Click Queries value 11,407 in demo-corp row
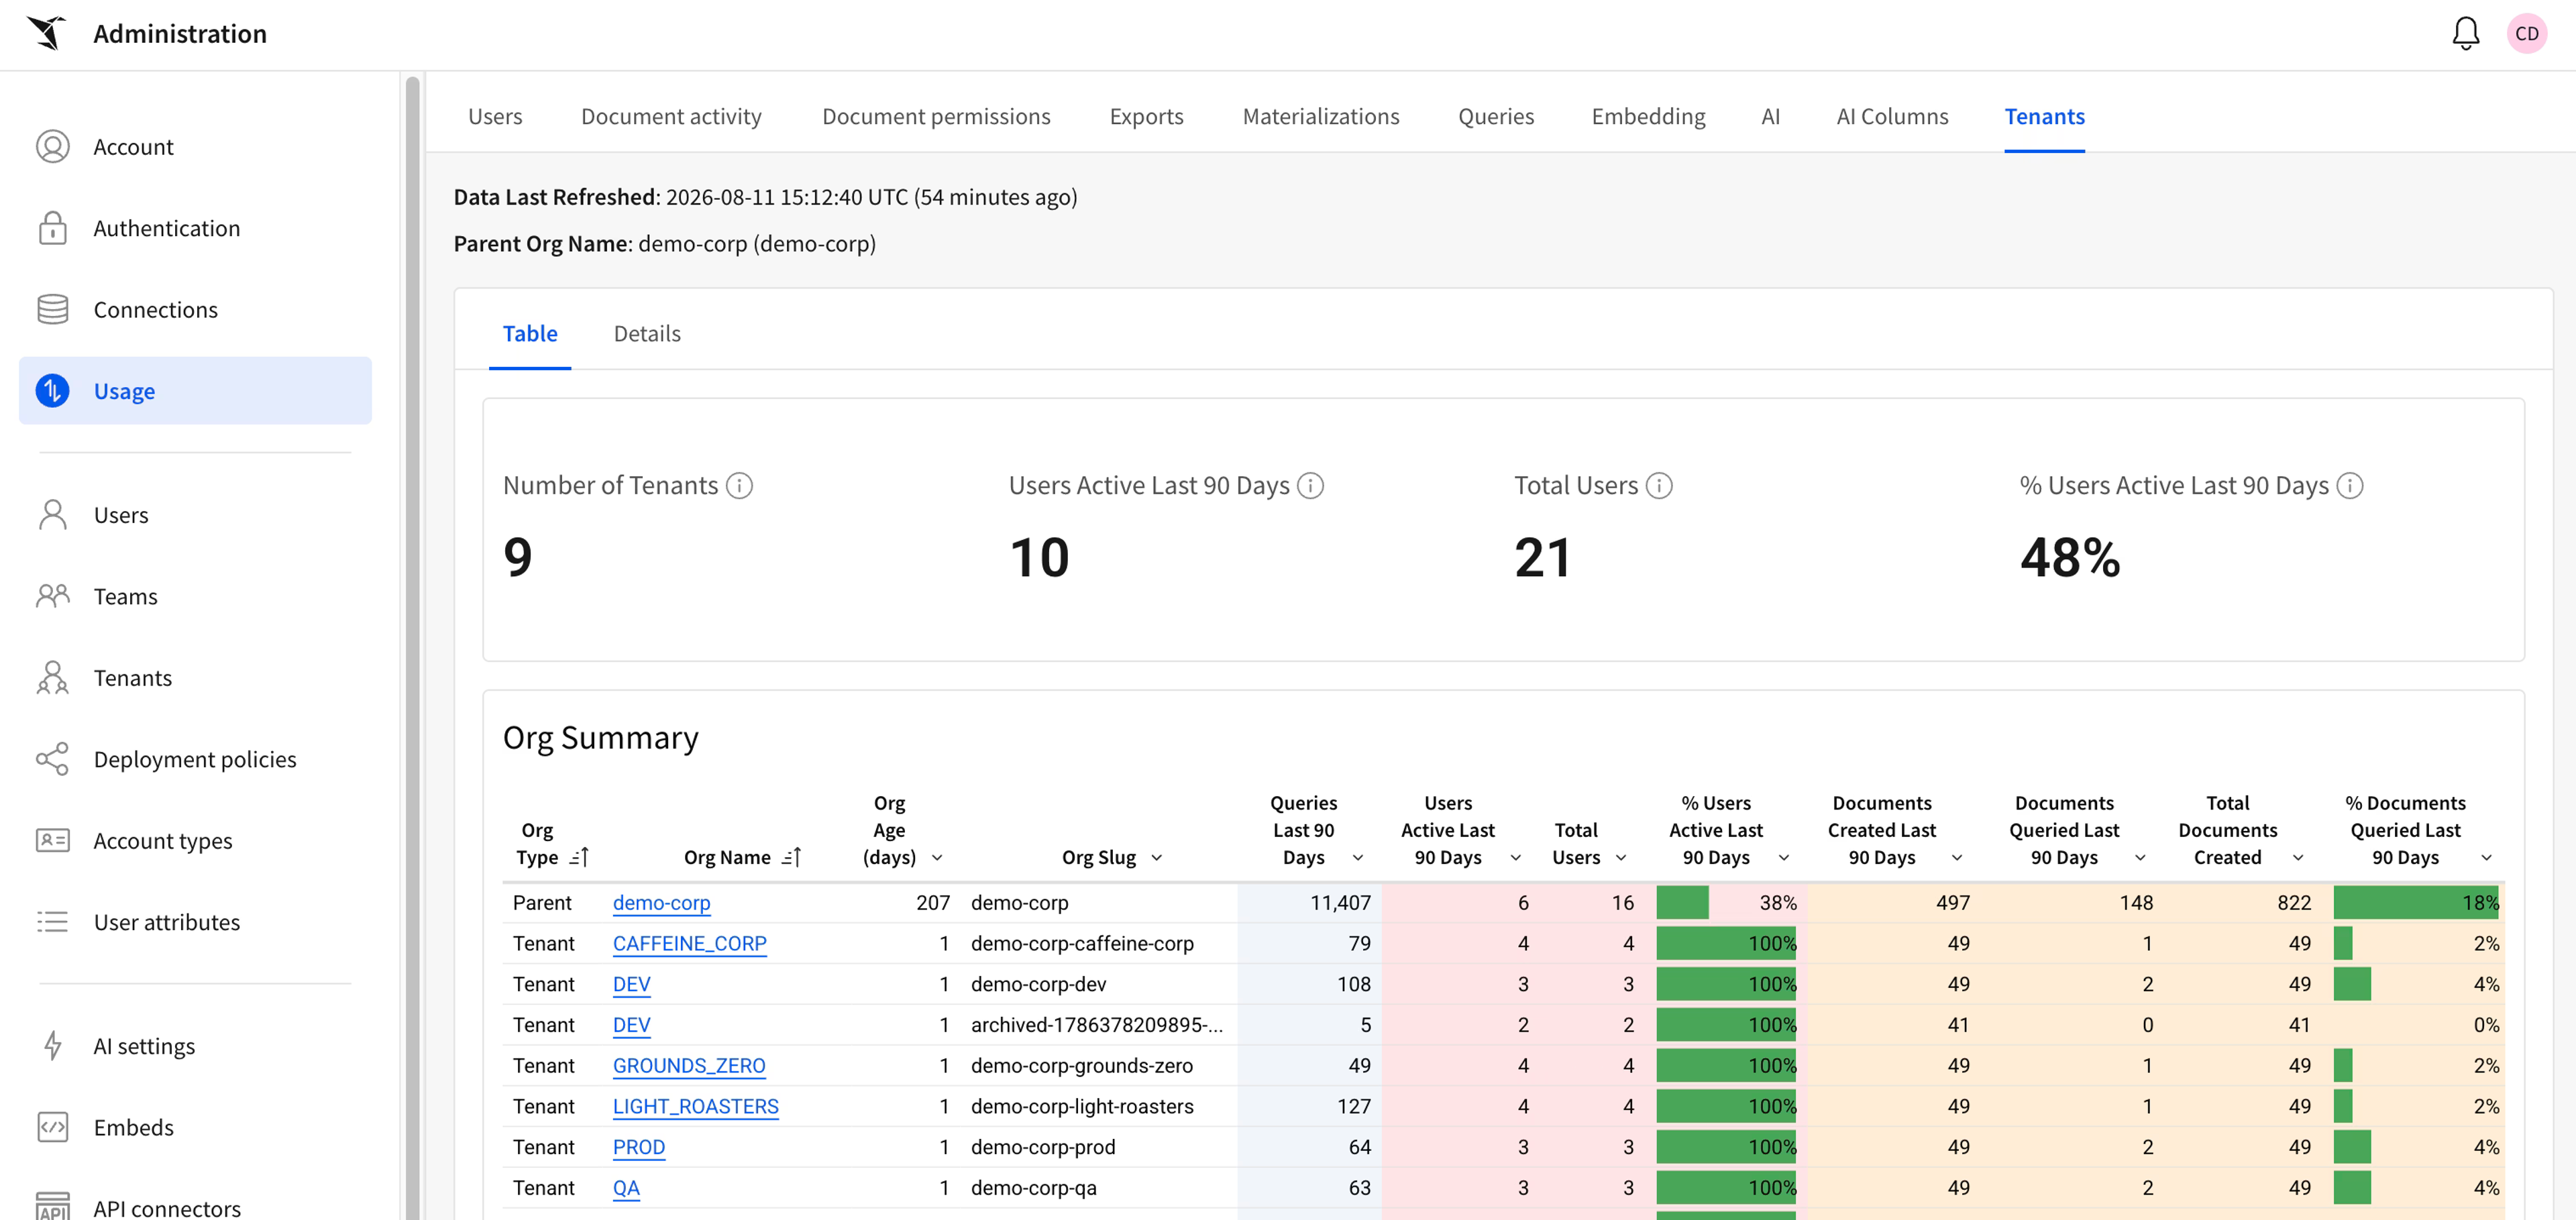 pos(1340,903)
